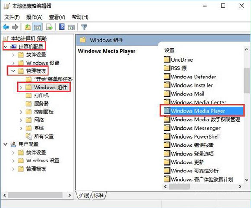Expand Windows 设置 under 计算机配置
This screenshot has height=208, width=251.
pos(13,63)
